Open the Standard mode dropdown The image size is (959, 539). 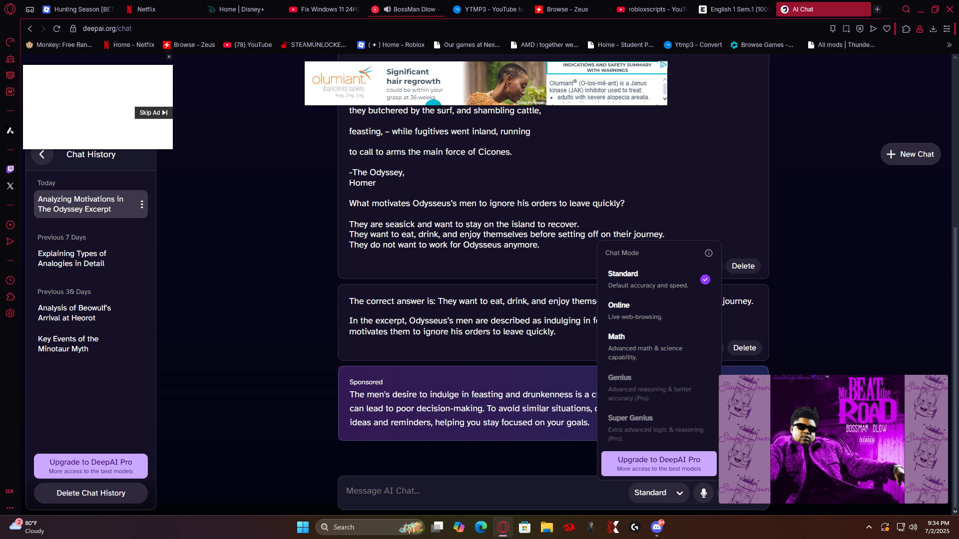click(659, 493)
